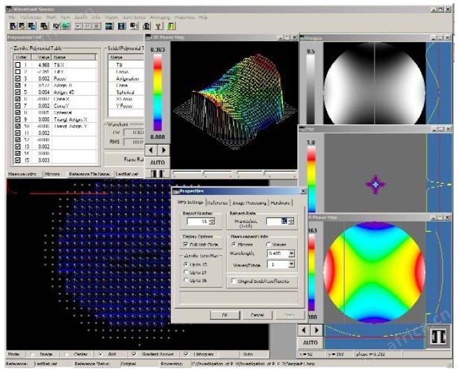The width and height of the screenshot is (459, 373).
Task: Check the Tilt X row checkbox in the Zernike table
Action: point(18,65)
